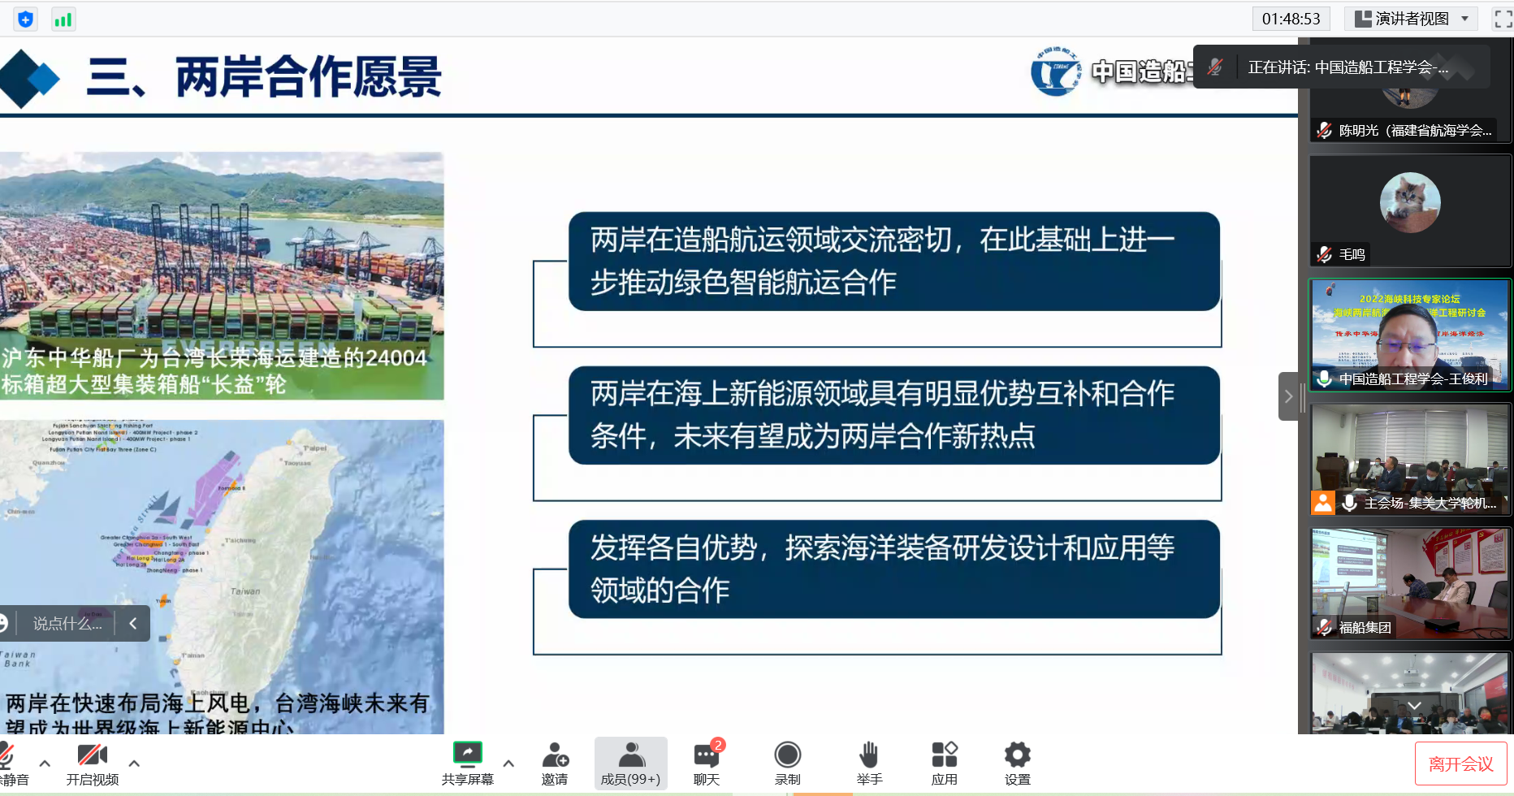The width and height of the screenshot is (1514, 796).
Task: Click muted mic icon in speaker banner
Action: pyautogui.click(x=1215, y=67)
